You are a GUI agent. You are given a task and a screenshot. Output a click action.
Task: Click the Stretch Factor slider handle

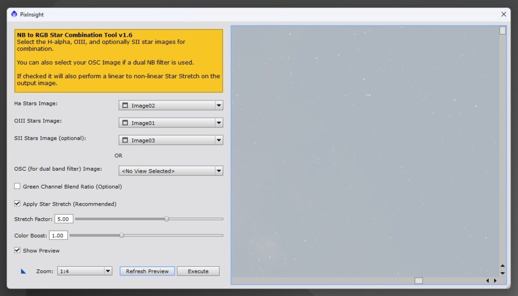tap(166, 219)
